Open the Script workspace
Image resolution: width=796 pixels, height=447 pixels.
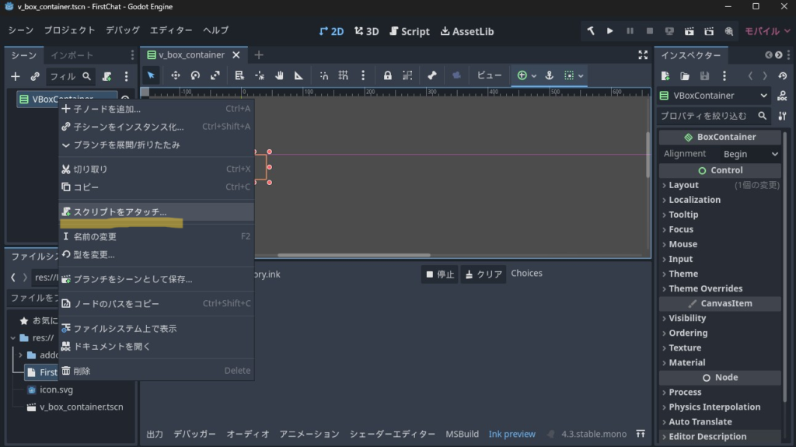[410, 31]
